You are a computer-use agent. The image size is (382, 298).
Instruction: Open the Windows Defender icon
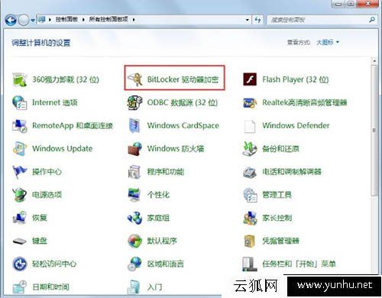click(250, 126)
